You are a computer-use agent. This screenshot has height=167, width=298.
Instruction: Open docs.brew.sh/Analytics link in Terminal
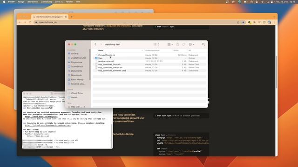[41, 116]
